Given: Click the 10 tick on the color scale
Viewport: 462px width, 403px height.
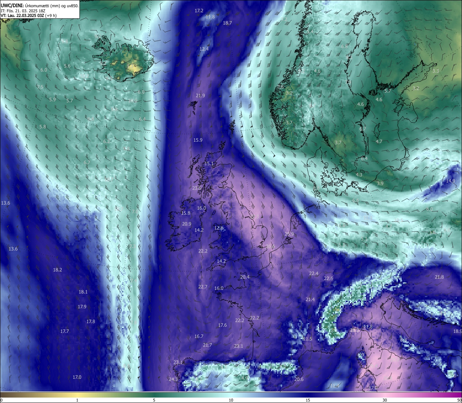Looking at the screenshot, I should (x=231, y=400).
